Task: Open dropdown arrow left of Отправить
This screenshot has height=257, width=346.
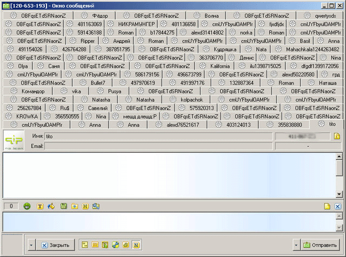Action: coord(296,245)
